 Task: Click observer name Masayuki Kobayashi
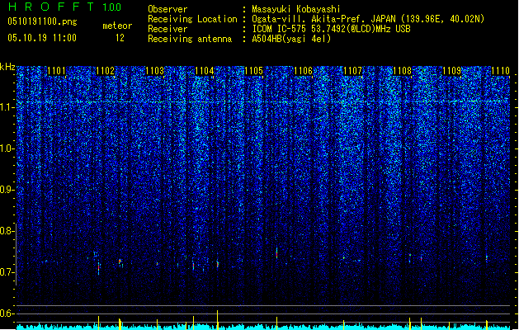[x=296, y=9]
